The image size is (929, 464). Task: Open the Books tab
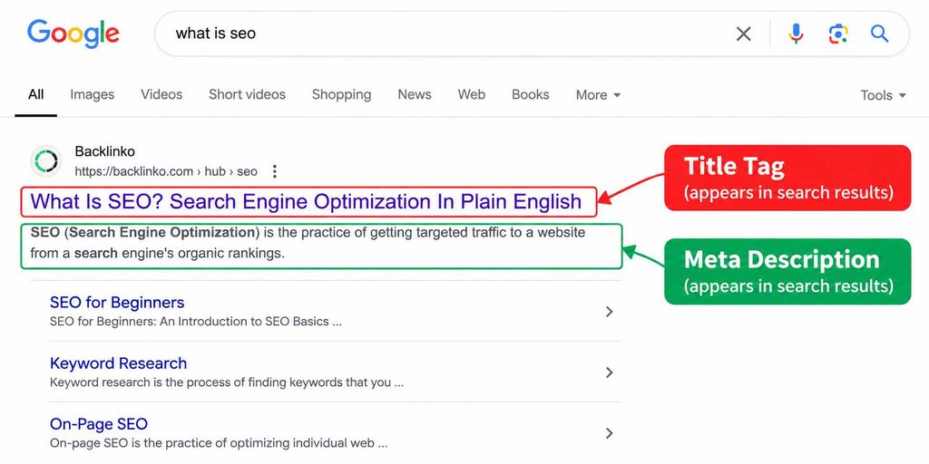tap(530, 94)
